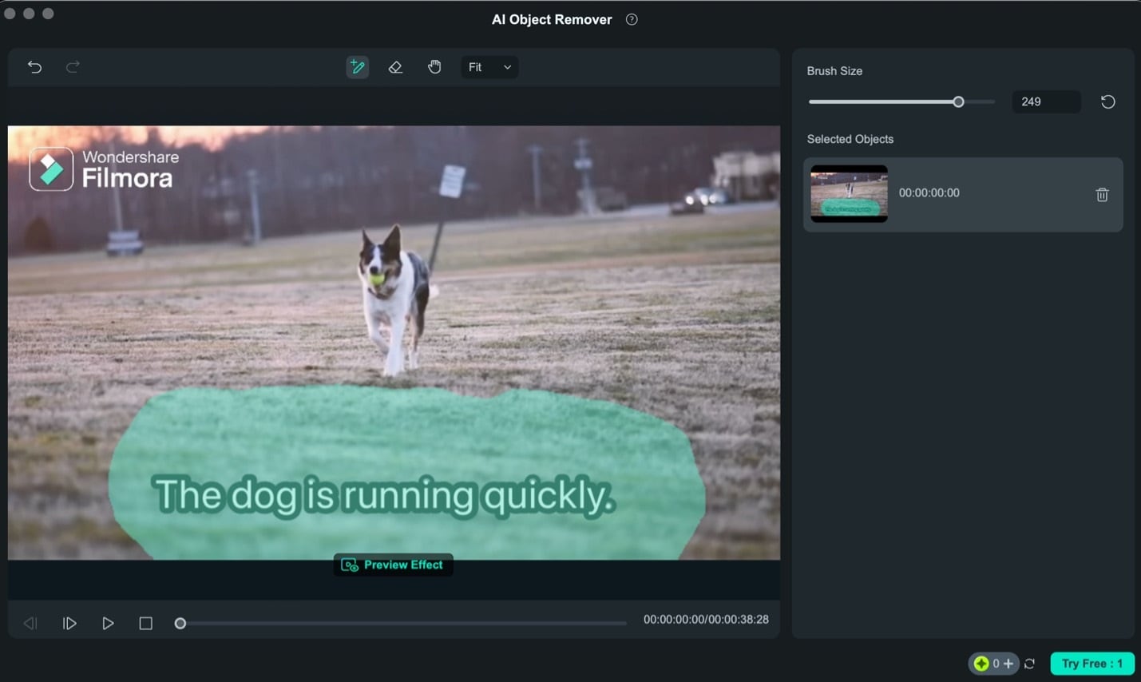This screenshot has width=1141, height=682.
Task: Open the Fit zoom dropdown
Action: (489, 67)
